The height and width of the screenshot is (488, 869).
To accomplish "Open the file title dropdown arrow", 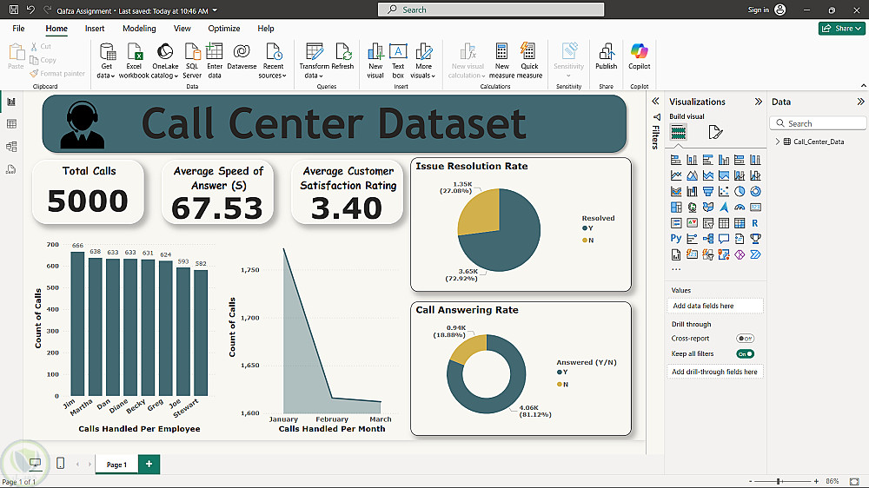I will (x=215, y=10).
